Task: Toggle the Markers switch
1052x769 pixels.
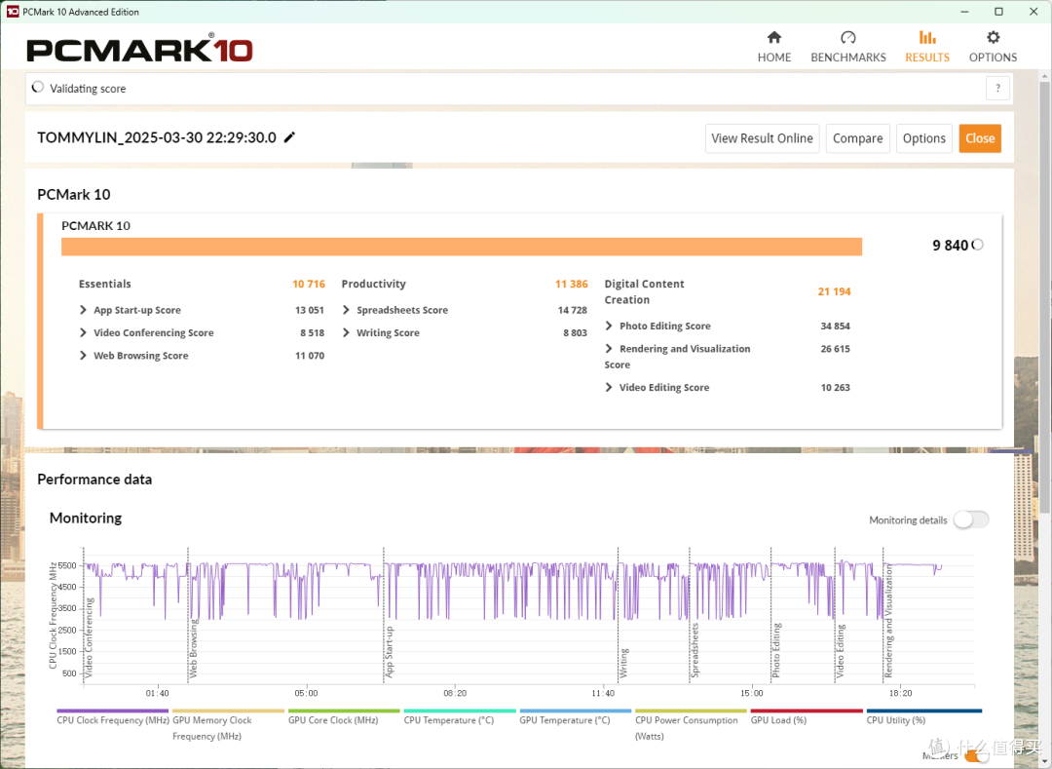Action: coord(975,756)
